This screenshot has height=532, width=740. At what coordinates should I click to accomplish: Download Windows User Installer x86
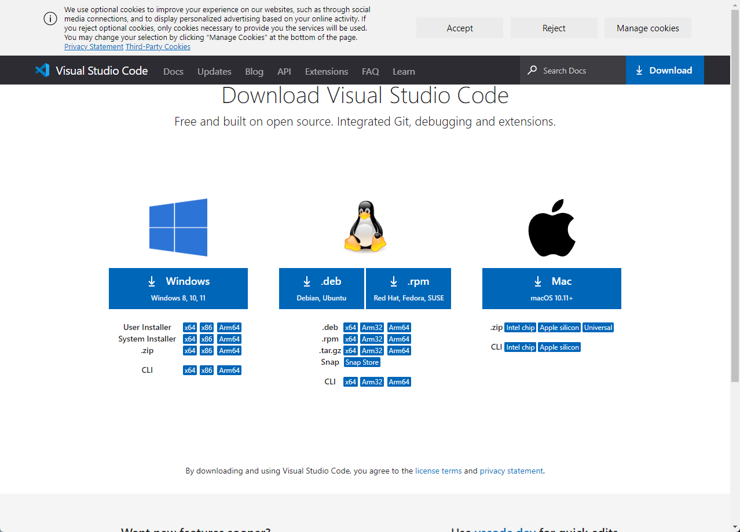(207, 328)
